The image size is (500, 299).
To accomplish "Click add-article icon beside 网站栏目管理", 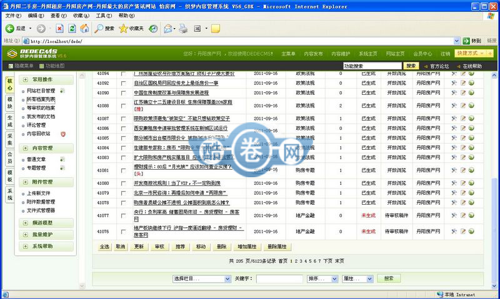I will (x=62, y=91).
